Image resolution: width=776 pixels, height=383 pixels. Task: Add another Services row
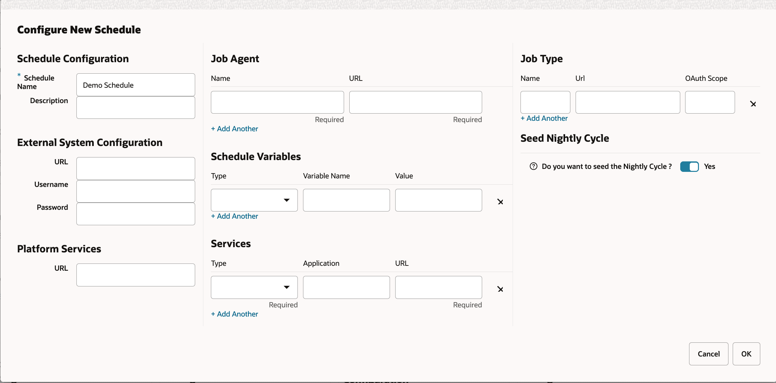click(235, 314)
